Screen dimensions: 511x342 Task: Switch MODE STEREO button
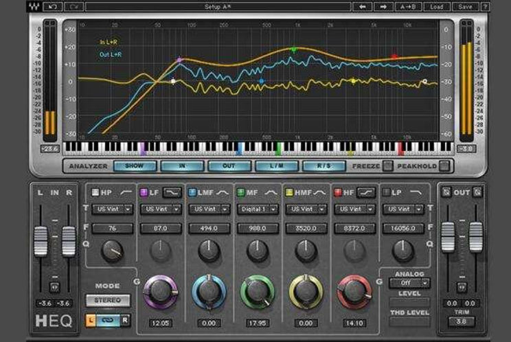[108, 300]
